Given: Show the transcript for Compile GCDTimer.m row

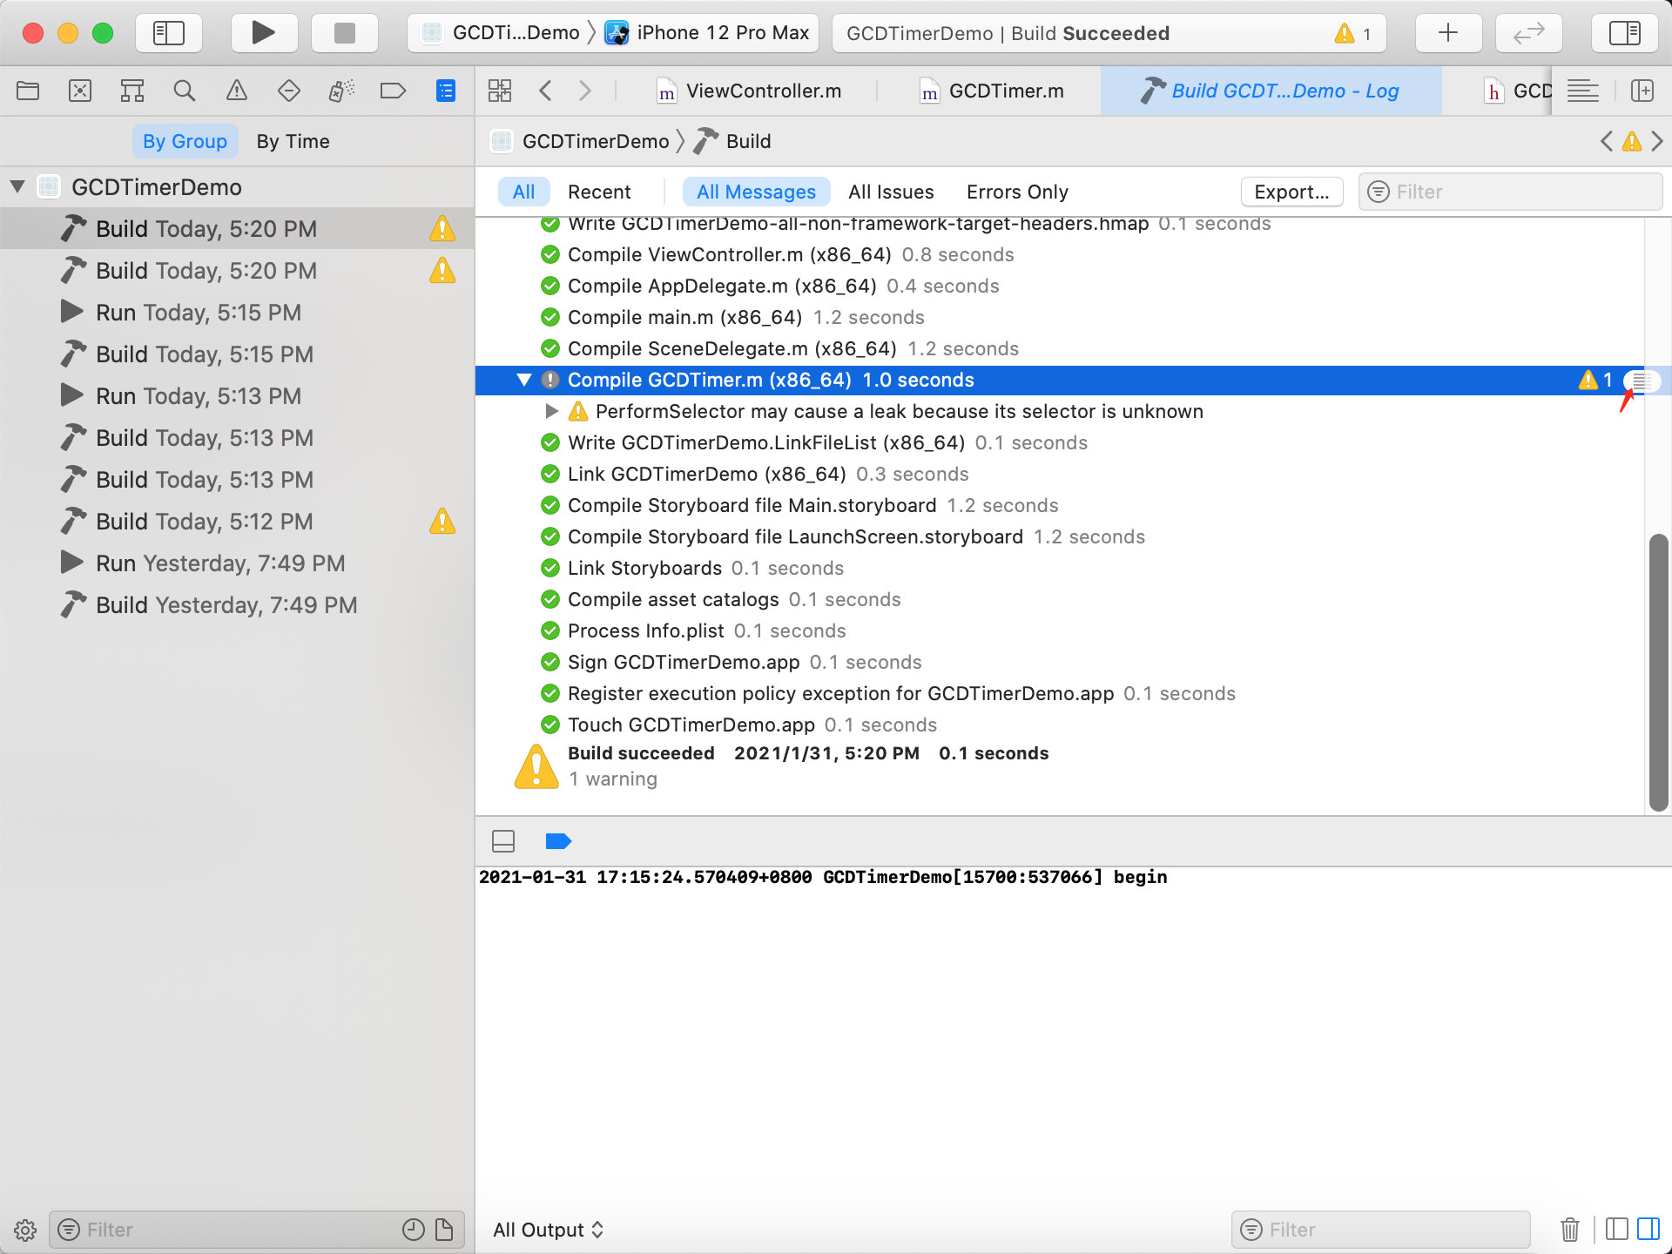Looking at the screenshot, I should (x=1642, y=381).
